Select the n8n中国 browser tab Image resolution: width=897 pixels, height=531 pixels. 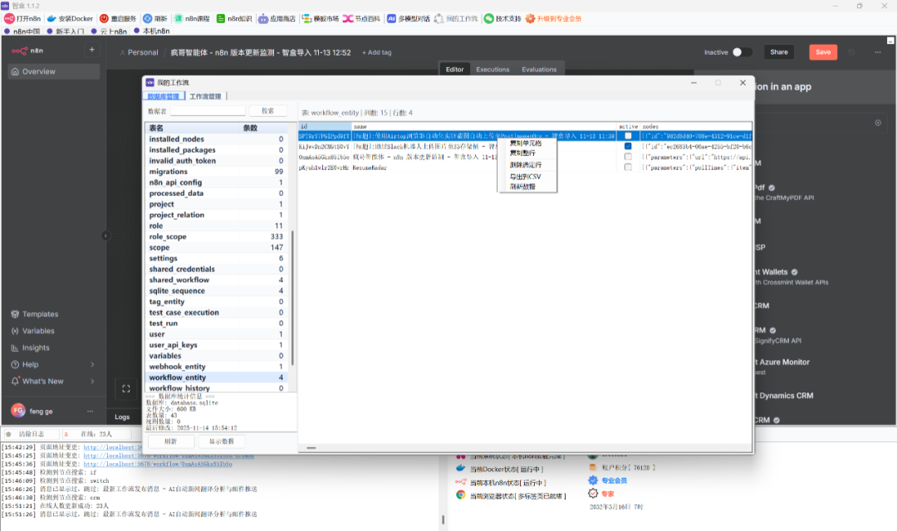23,32
